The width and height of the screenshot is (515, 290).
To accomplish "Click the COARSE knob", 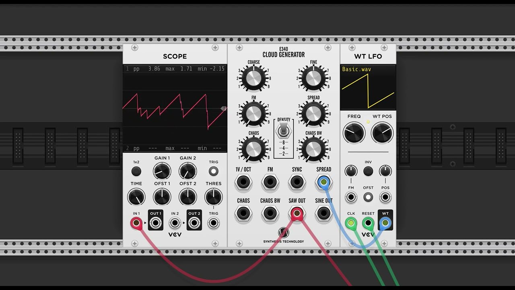I will pyautogui.click(x=253, y=78).
